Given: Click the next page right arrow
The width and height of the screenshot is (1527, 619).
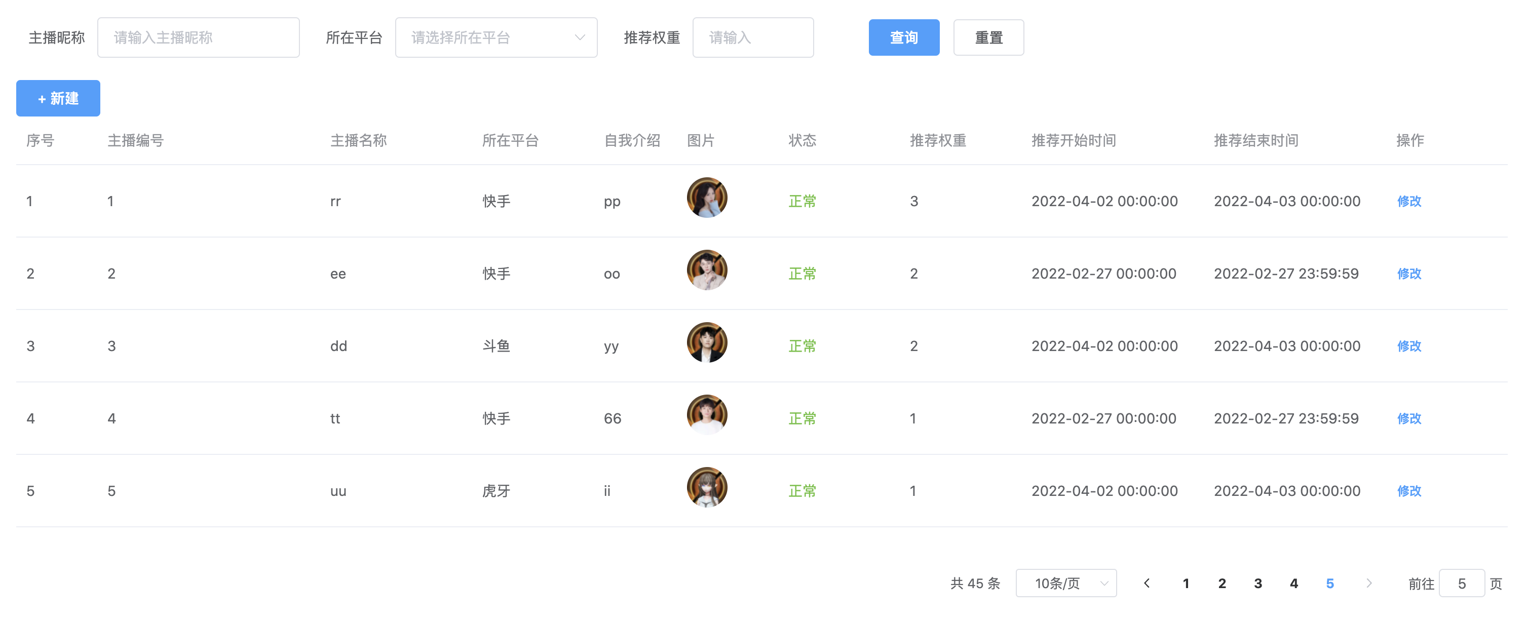Looking at the screenshot, I should tap(1369, 583).
